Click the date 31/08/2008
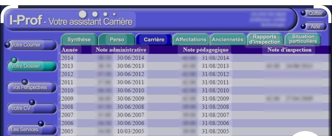 215,107
